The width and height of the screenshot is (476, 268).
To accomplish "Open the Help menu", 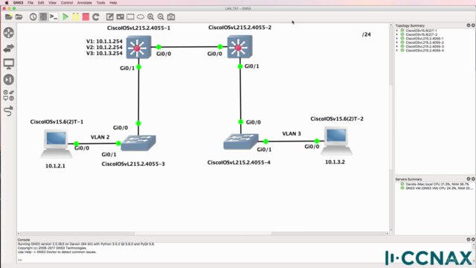I will coord(113,3).
